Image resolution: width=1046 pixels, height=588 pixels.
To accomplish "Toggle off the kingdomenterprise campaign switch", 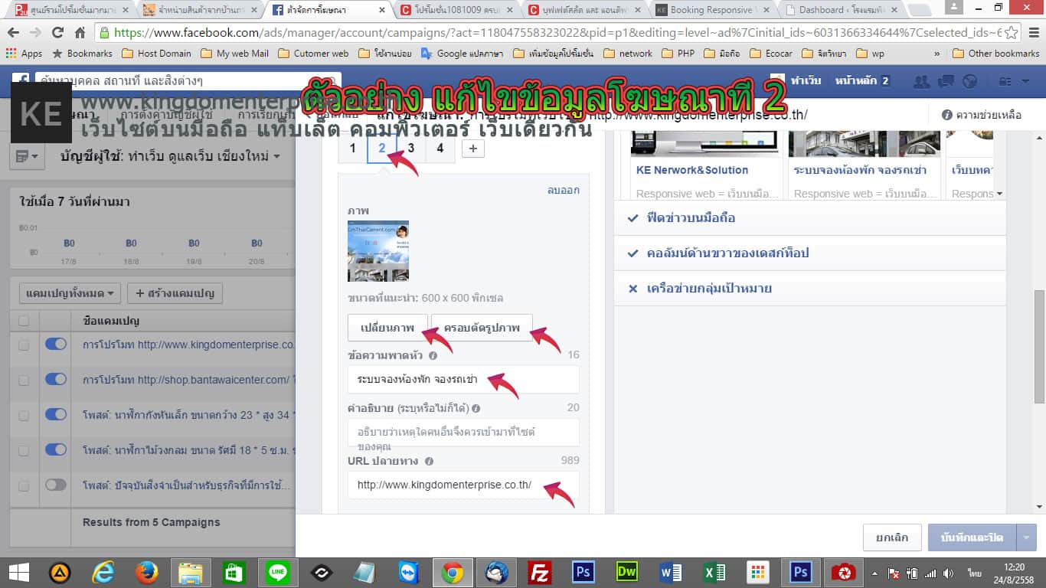I will (56, 345).
